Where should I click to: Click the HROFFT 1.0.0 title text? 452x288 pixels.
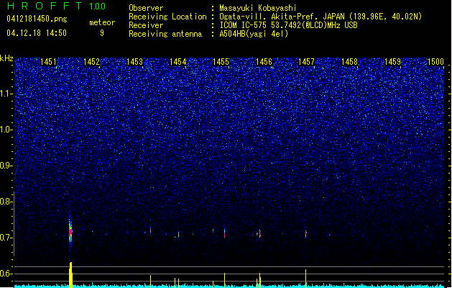(57, 6)
